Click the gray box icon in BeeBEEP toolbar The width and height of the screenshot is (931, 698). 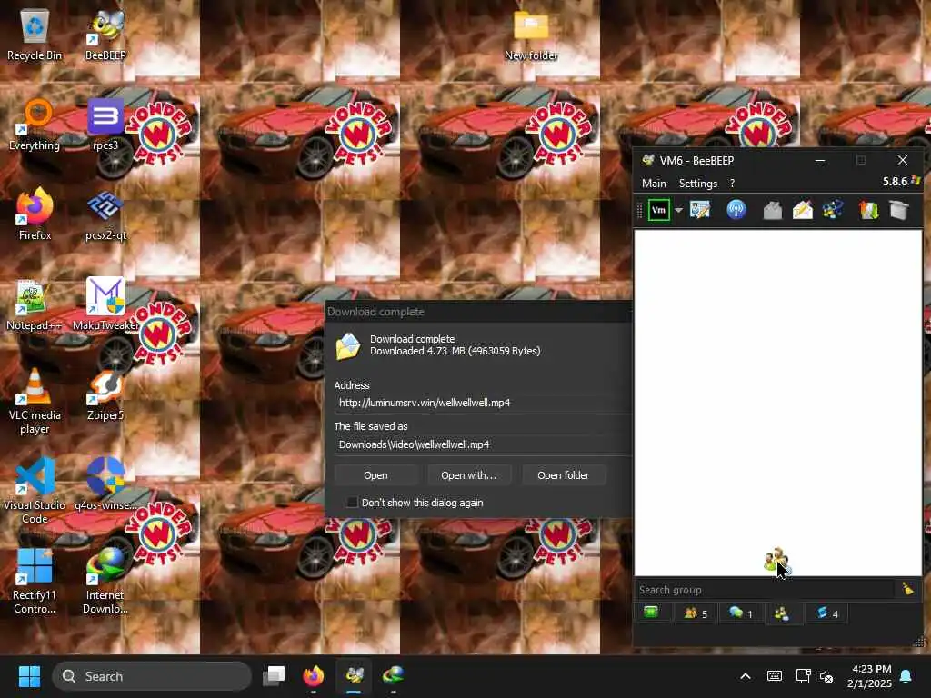899,210
